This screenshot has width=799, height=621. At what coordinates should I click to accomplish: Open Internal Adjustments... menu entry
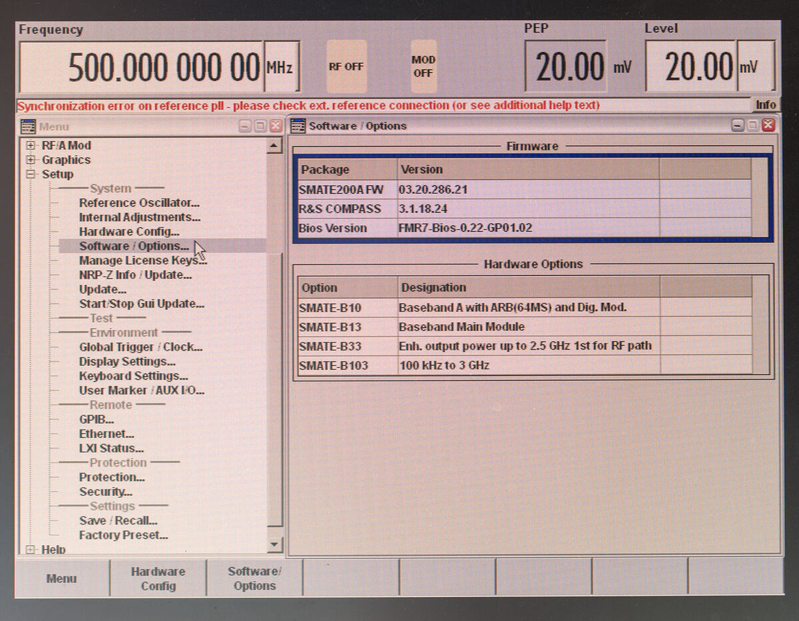tap(140, 218)
